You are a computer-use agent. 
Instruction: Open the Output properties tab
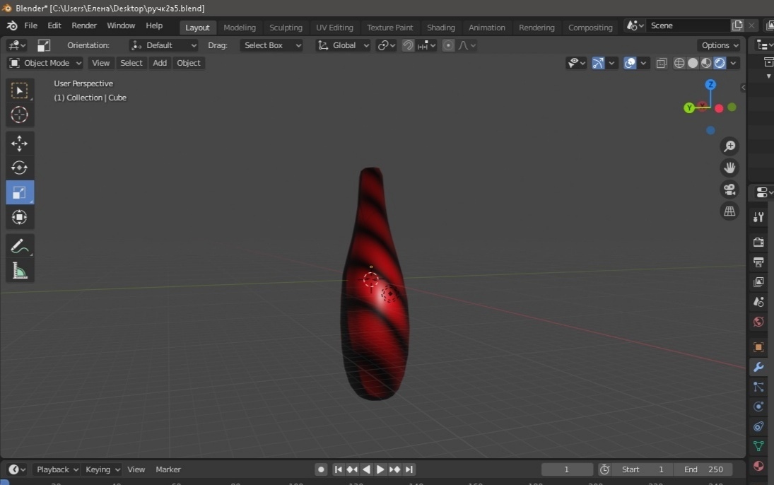(758, 262)
